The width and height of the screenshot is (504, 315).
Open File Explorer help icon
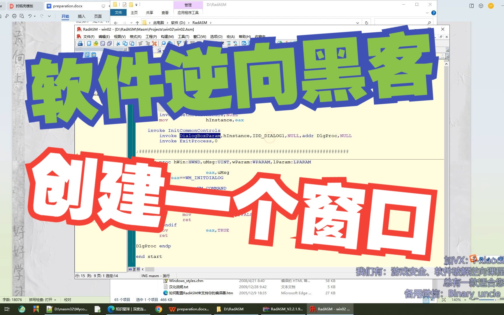(x=433, y=13)
